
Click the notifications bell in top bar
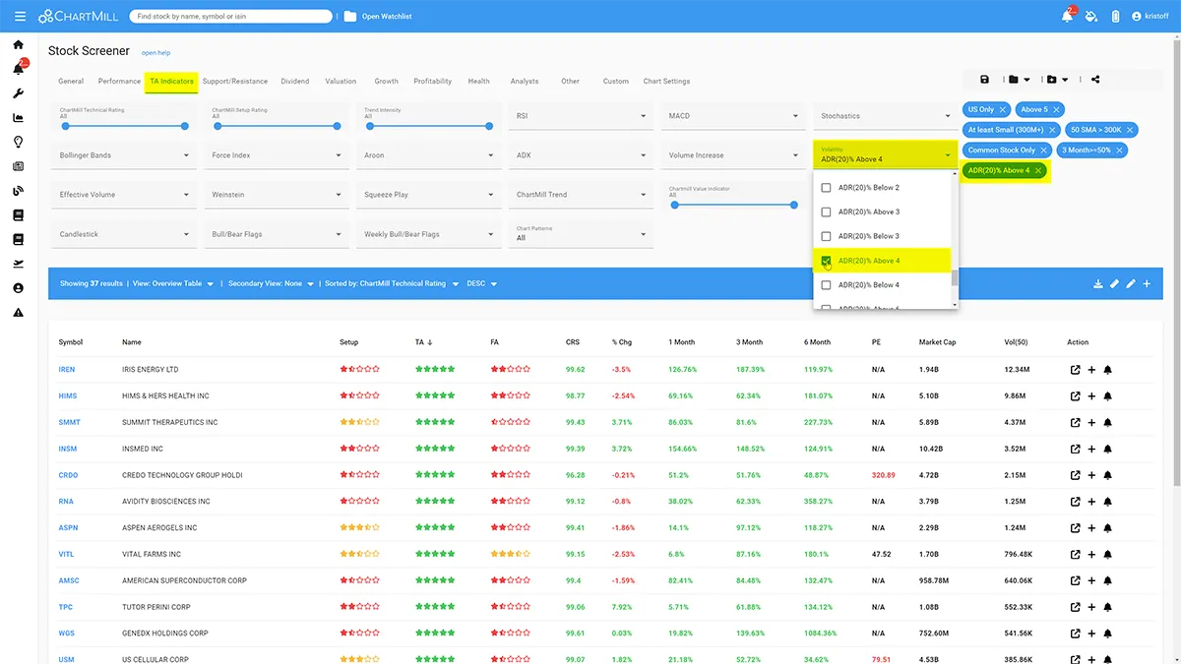tap(1068, 16)
